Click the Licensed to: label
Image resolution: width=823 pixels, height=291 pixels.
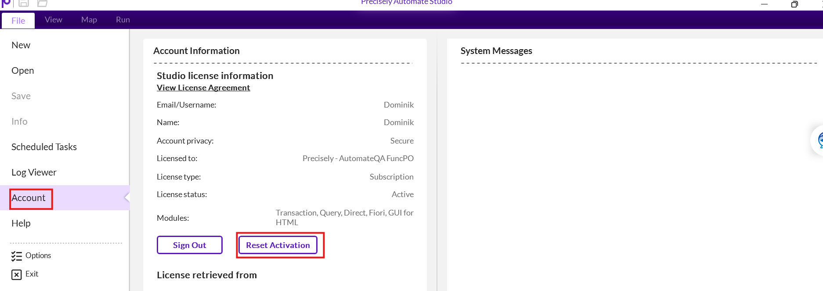(177, 158)
